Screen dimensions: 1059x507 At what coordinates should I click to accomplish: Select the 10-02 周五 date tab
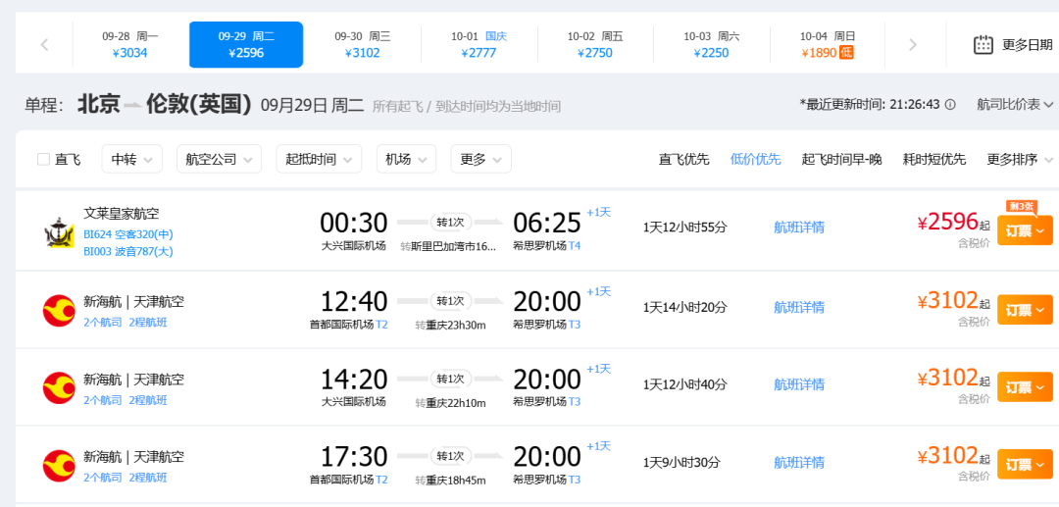(x=595, y=44)
